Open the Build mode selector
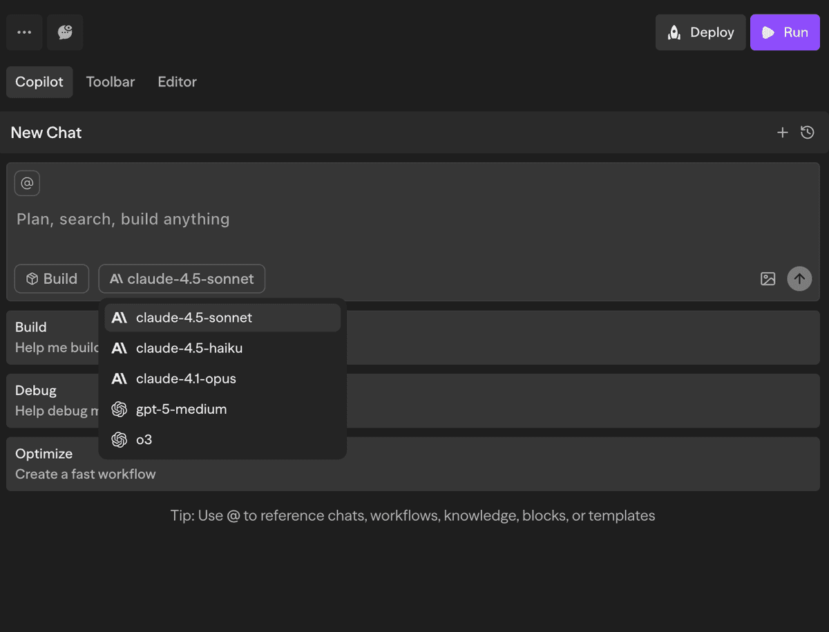Image resolution: width=829 pixels, height=632 pixels. 52,279
